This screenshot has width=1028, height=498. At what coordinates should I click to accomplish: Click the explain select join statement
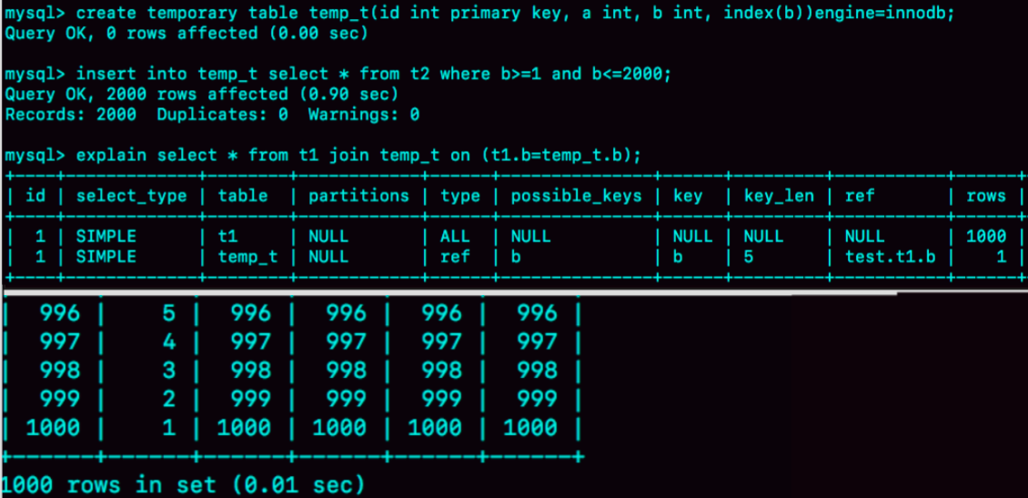pyautogui.click(x=358, y=155)
